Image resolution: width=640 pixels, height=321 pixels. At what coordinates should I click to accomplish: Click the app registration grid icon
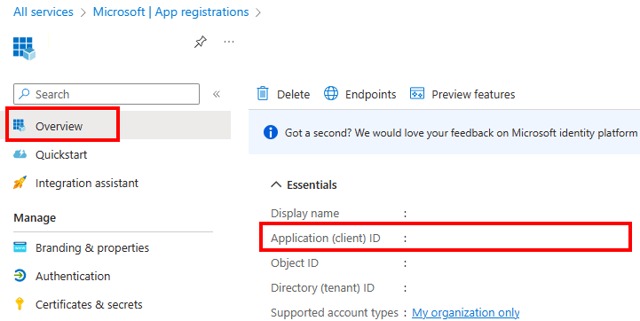(24, 49)
